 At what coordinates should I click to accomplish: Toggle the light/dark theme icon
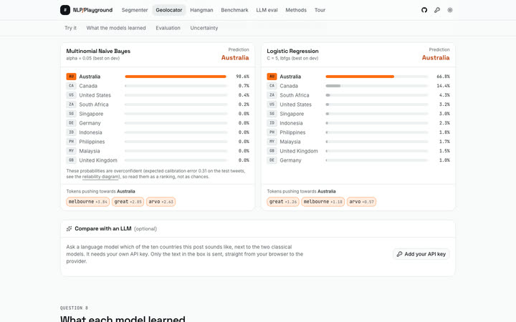click(450, 10)
